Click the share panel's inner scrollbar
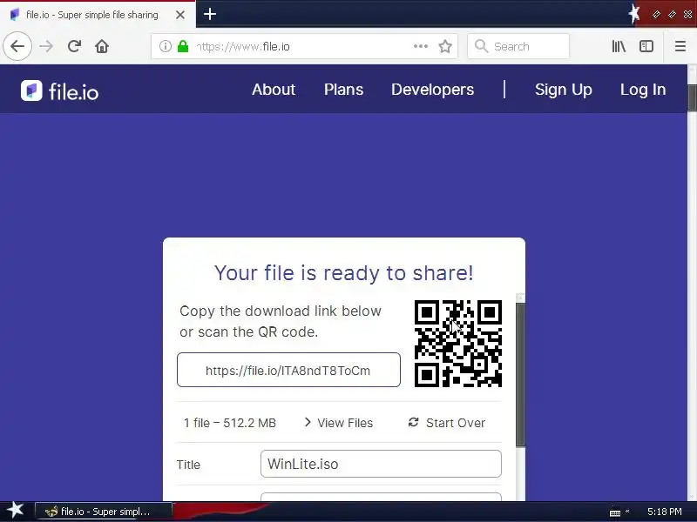The width and height of the screenshot is (697, 522). [520, 375]
